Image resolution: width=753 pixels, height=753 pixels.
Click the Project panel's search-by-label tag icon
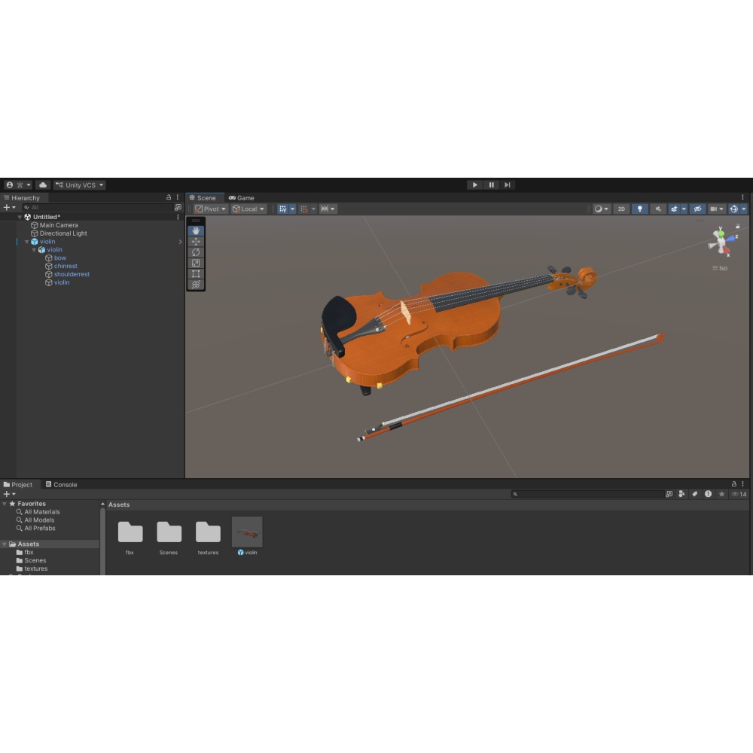click(x=694, y=494)
